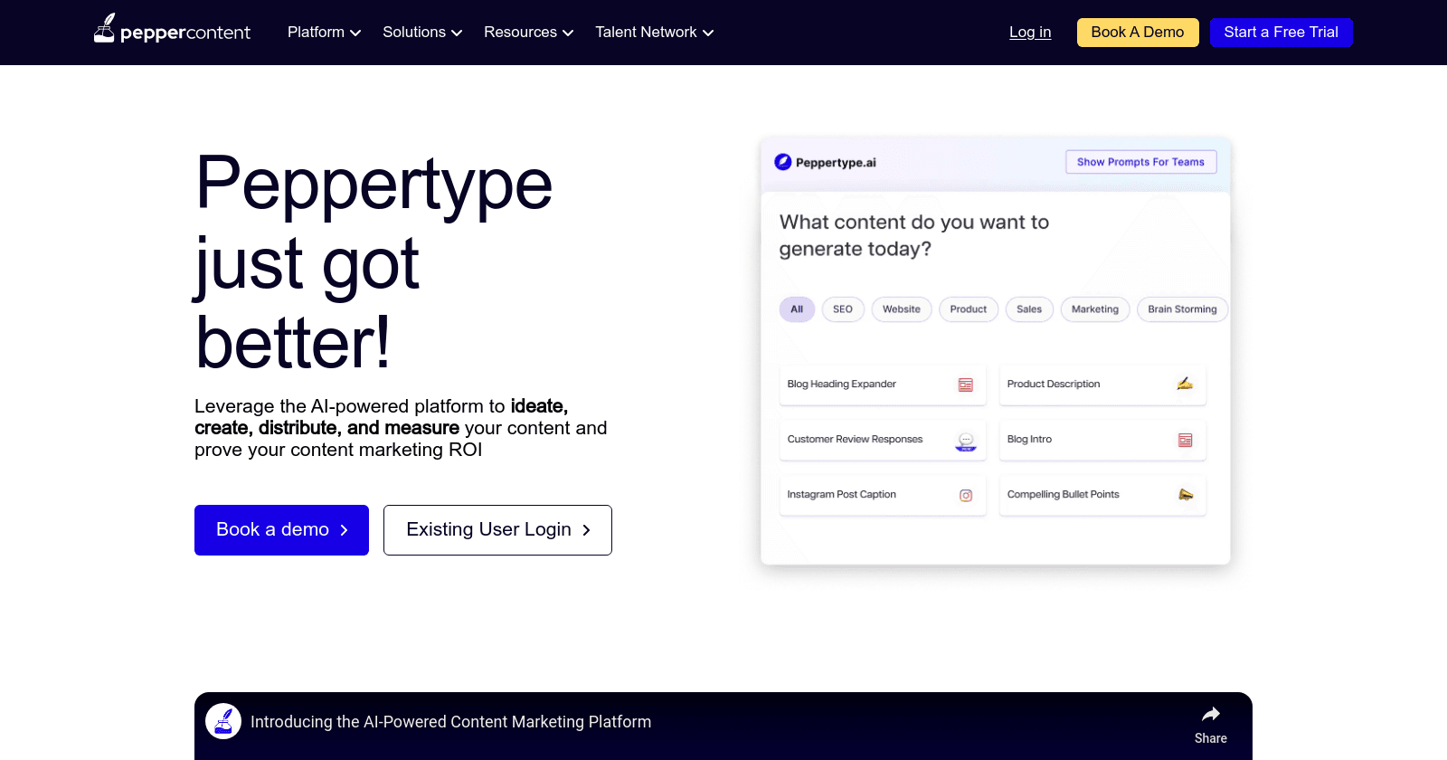Select the All category filter
1447x760 pixels.
tap(797, 309)
